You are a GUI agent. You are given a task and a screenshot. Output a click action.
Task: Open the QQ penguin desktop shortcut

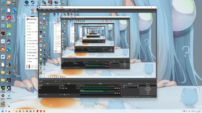tap(9, 42)
